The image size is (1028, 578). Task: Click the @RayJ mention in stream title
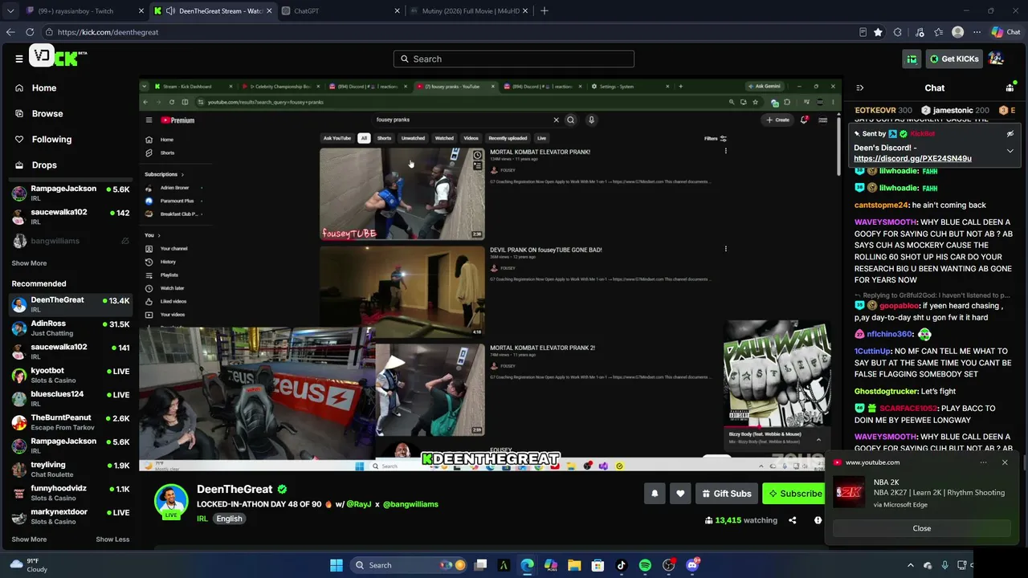click(358, 504)
